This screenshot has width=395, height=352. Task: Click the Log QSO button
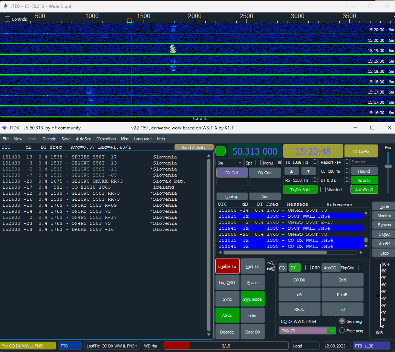pos(227,283)
